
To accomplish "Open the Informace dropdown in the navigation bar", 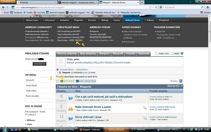I will (x=49, y=20).
